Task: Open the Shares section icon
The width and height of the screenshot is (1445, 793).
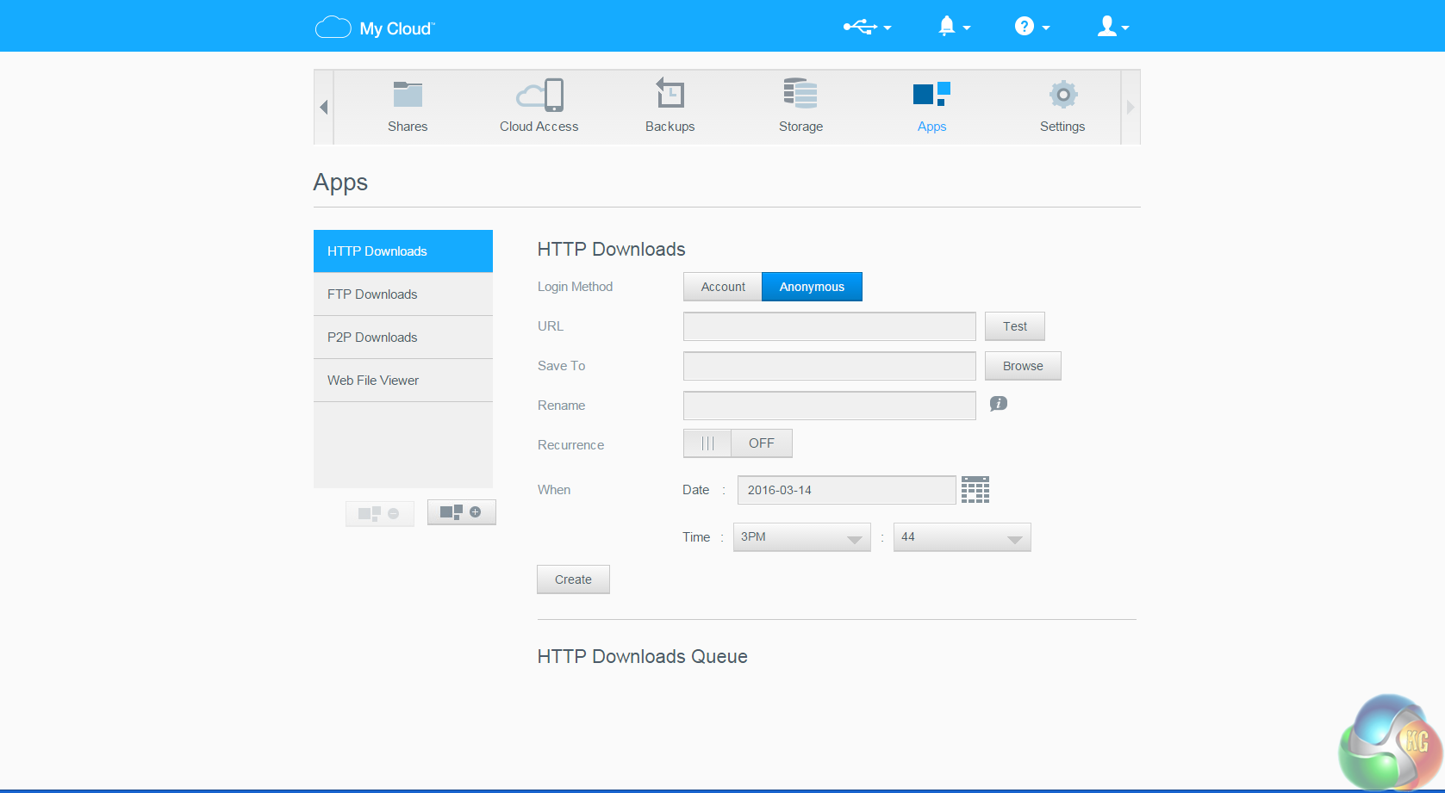Action: 408,95
